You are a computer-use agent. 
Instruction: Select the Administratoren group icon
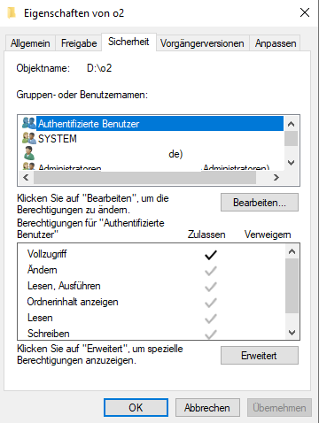[29, 166]
